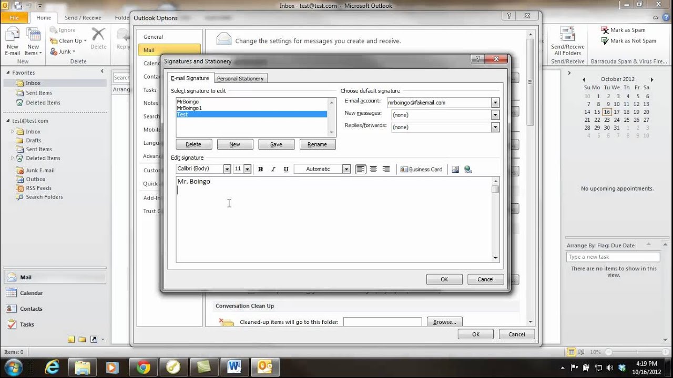The width and height of the screenshot is (673, 378).
Task: Click Windows Start button
Action: coord(13,367)
